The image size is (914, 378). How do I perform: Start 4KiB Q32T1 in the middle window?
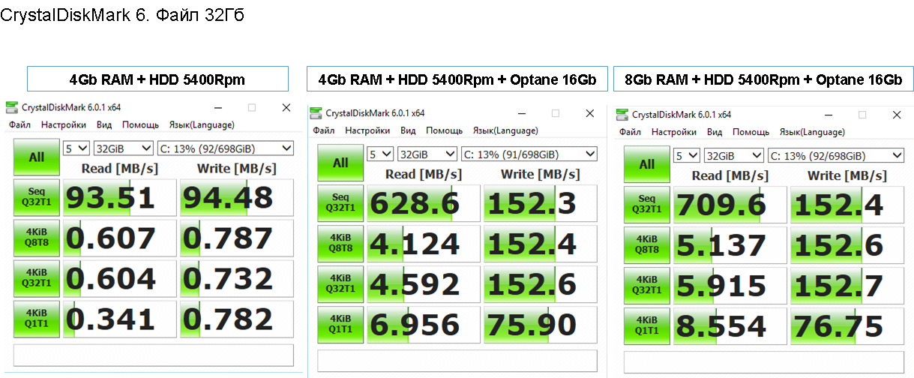tap(340, 283)
